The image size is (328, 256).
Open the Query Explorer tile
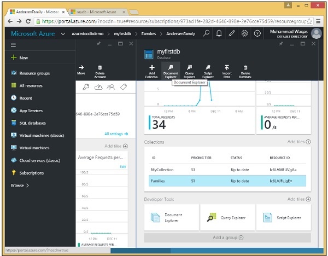(227, 218)
